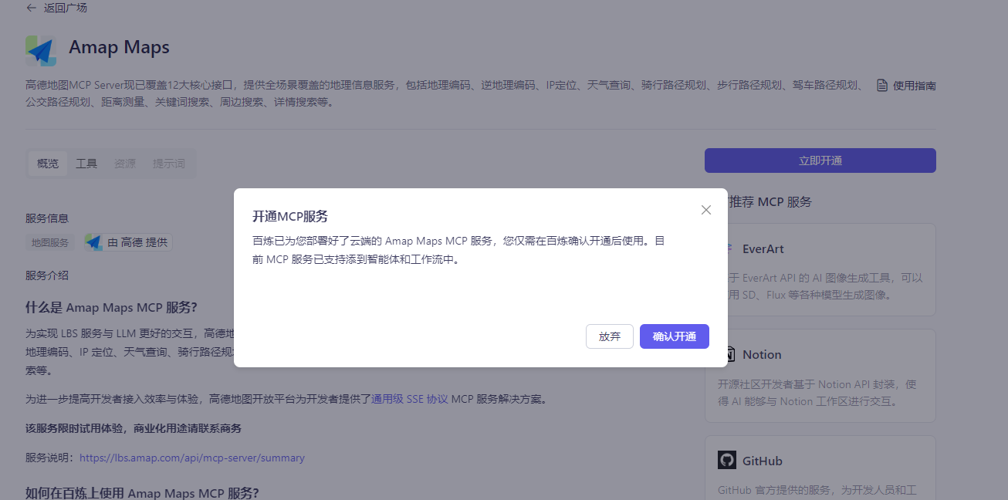Open the GitHub recommended card title

point(763,461)
